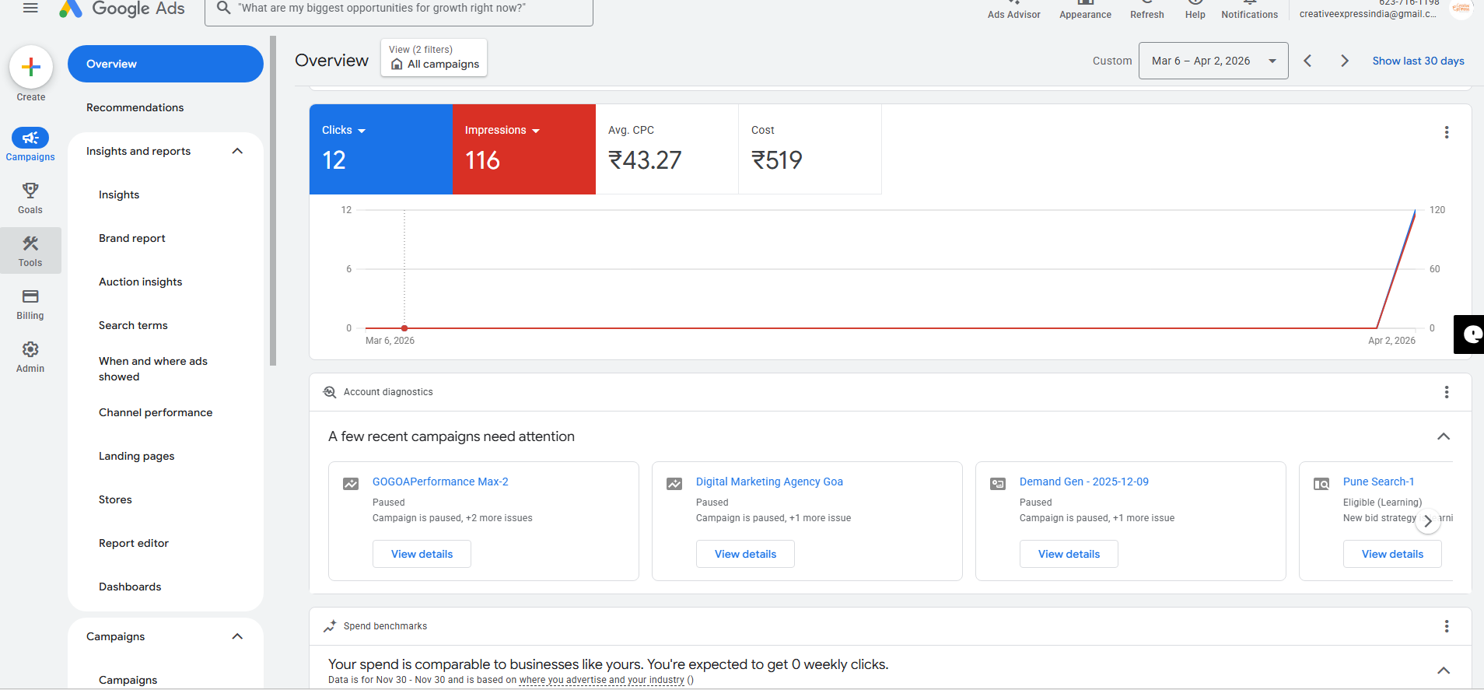Collapse Insights and reports section
Viewport: 1484px width, 690px height.
(237, 151)
